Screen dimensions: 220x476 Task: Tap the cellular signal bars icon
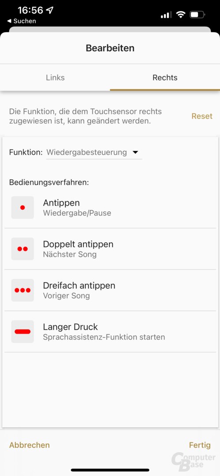[x=166, y=15]
